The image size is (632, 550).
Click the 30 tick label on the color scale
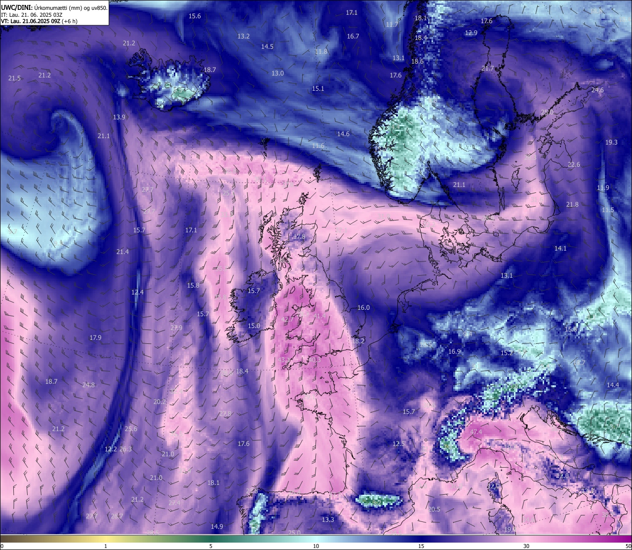(526, 546)
